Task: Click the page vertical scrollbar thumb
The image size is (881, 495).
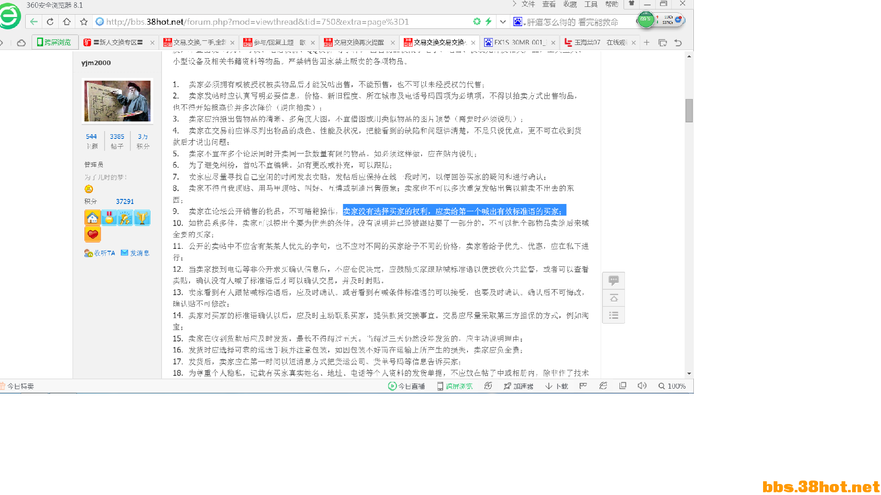Action: 689,110
